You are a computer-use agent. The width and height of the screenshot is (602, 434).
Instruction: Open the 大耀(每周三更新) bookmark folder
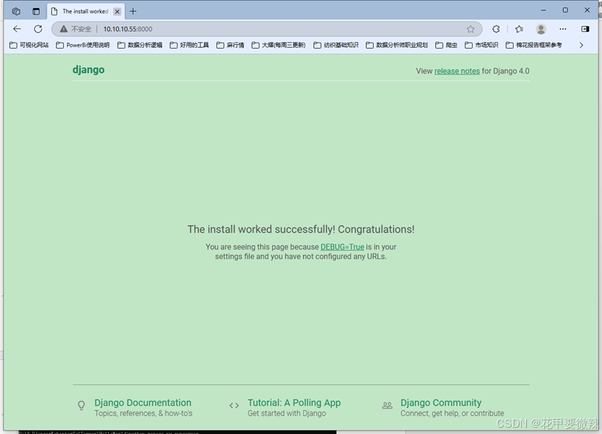[279, 45]
